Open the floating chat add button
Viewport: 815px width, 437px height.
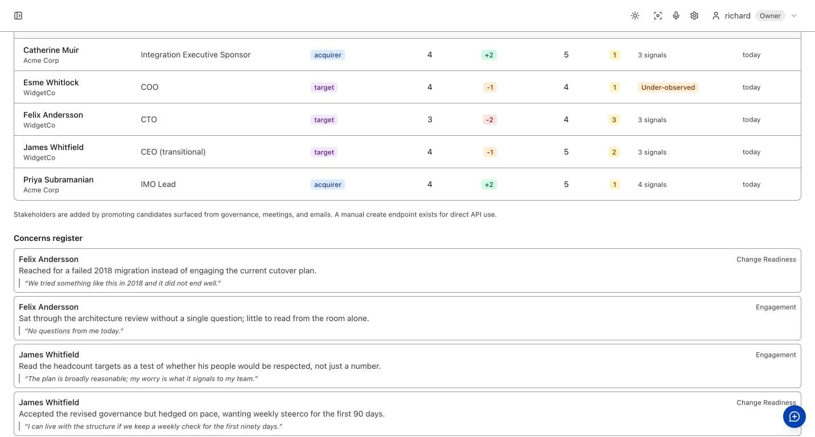(795, 417)
